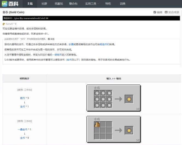Open 金币 * 1 output link
This screenshot has height=145, width=182.
[x=22, y=107]
